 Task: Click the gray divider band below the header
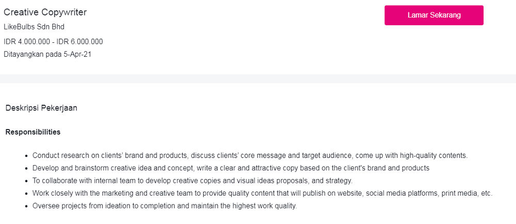point(258,78)
